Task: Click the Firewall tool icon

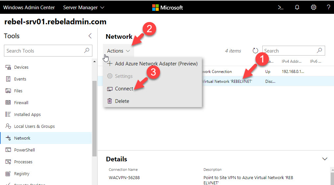Action: coord(8,103)
